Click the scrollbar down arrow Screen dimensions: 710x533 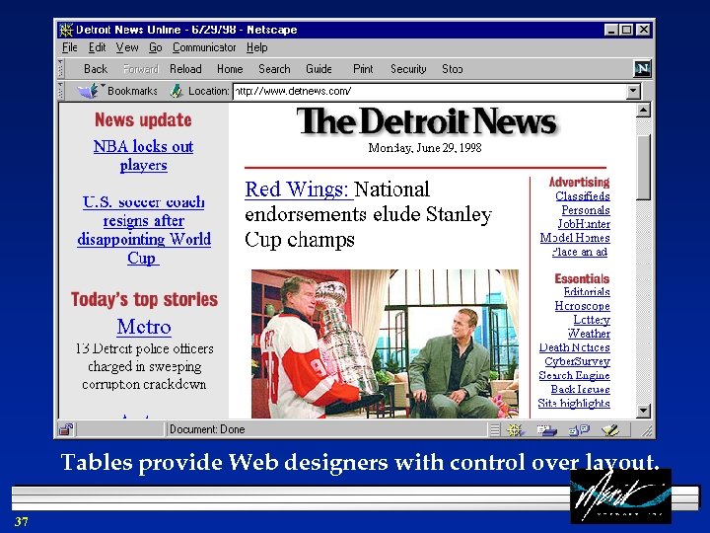pos(643,411)
